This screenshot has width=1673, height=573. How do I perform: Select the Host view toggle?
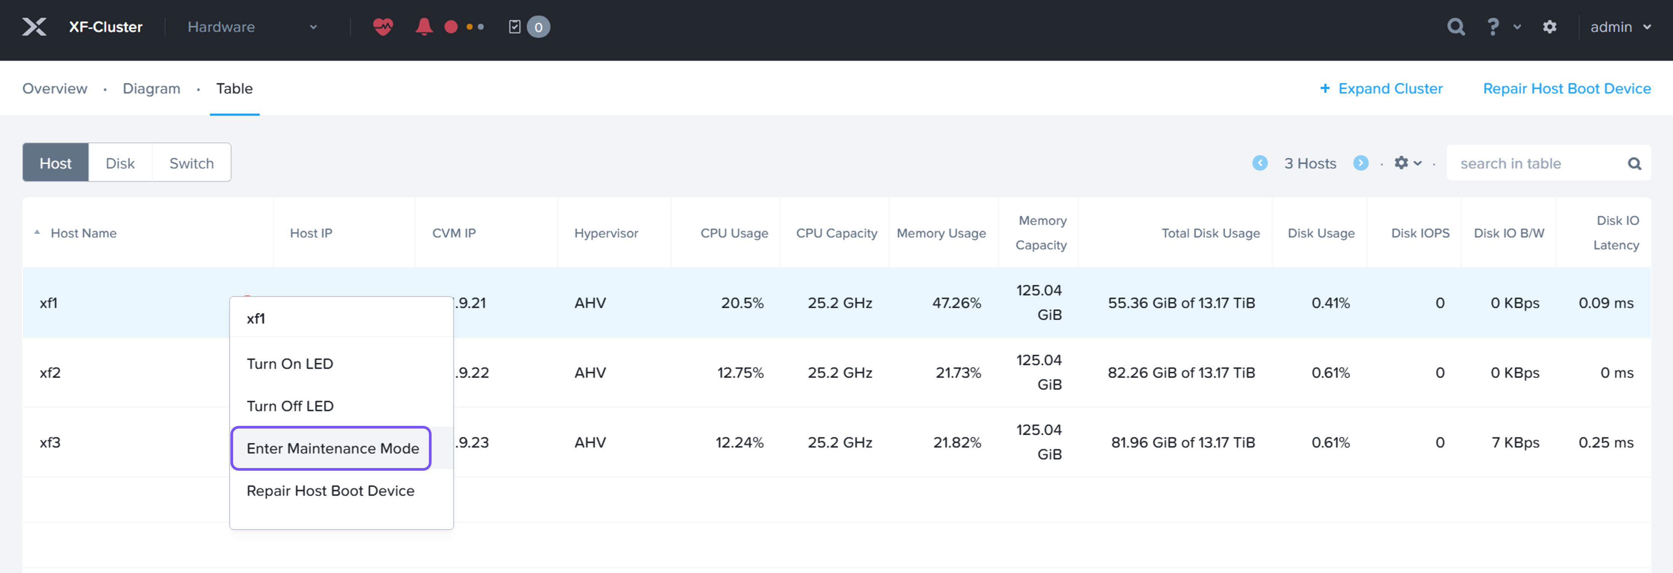coord(55,163)
